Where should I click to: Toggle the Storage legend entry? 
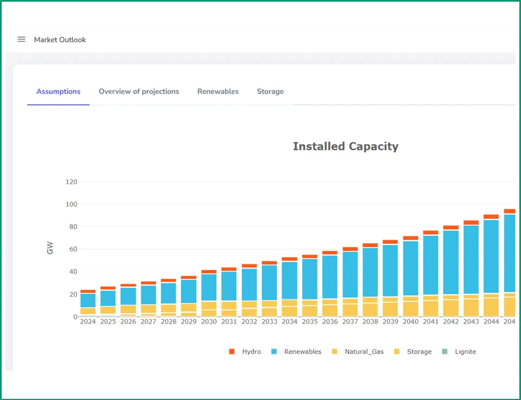pyautogui.click(x=412, y=352)
